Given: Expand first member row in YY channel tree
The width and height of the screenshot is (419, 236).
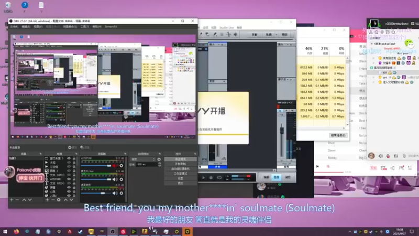Looking at the screenshot, I should (373, 58).
